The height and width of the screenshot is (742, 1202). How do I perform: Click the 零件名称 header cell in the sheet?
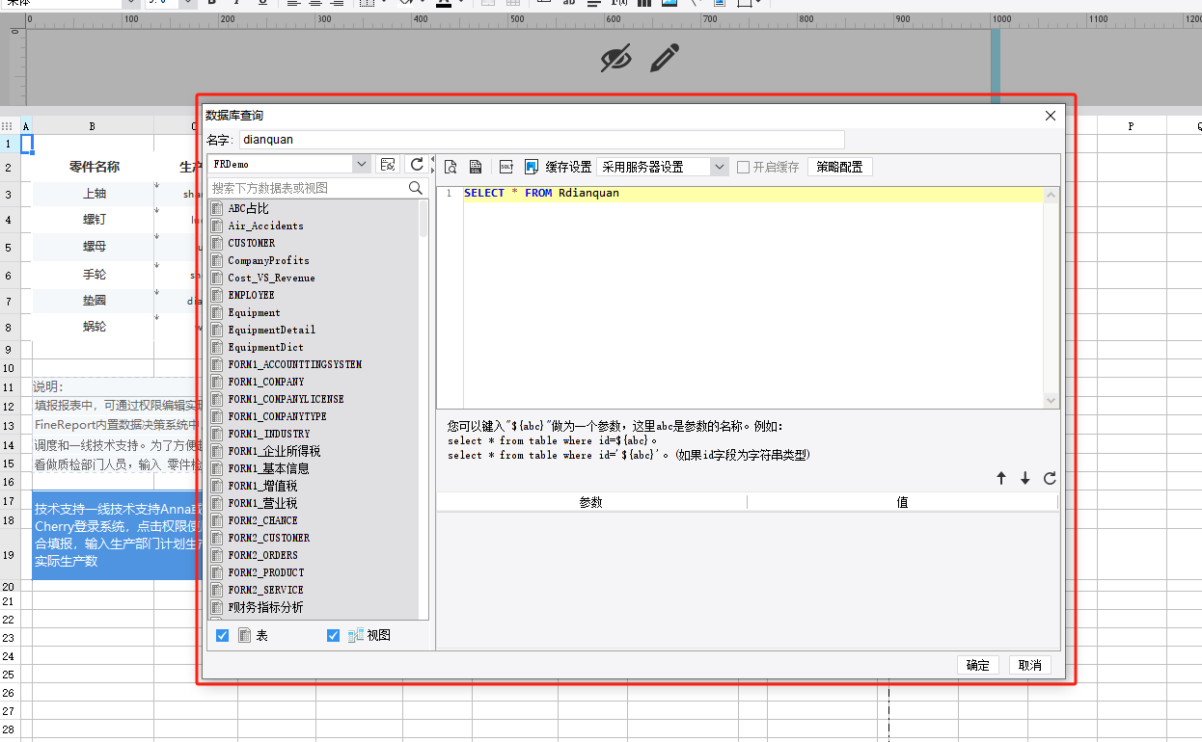(94, 167)
